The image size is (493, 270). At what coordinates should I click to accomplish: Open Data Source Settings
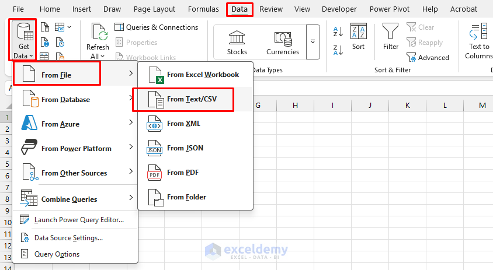pyautogui.click(x=75, y=238)
